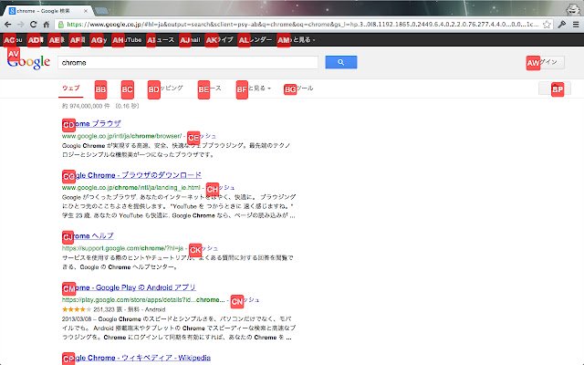584x365 pixels.
Task: Focus the search box containing 'chrome'
Action: (x=188, y=62)
